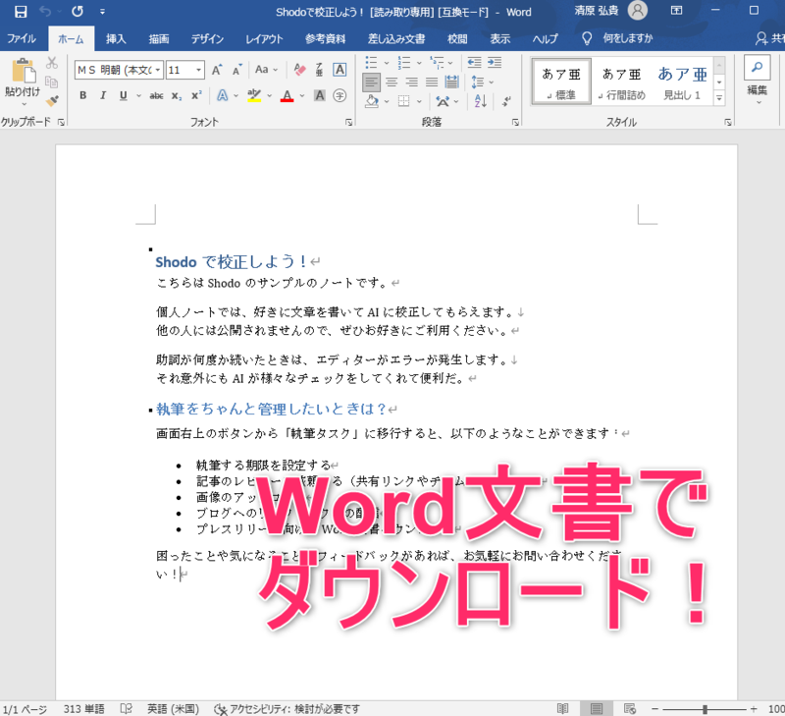The height and width of the screenshot is (716, 785).
Task: Click the ribbon display options icon
Action: (x=676, y=11)
